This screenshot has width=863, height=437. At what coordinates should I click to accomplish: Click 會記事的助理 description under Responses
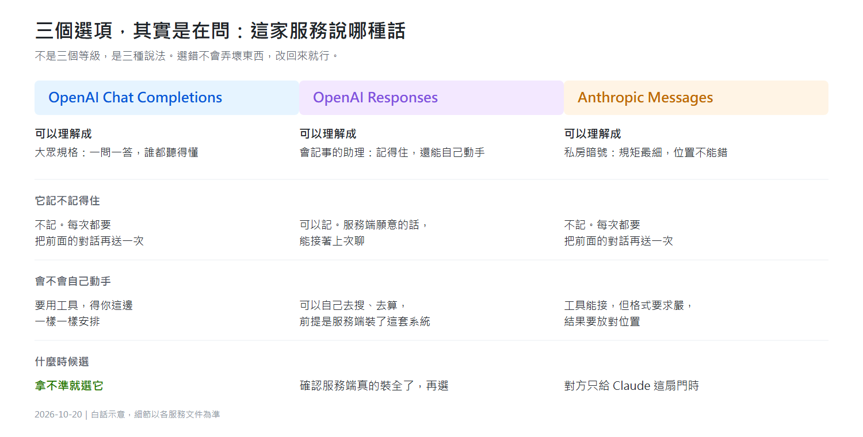pyautogui.click(x=392, y=152)
